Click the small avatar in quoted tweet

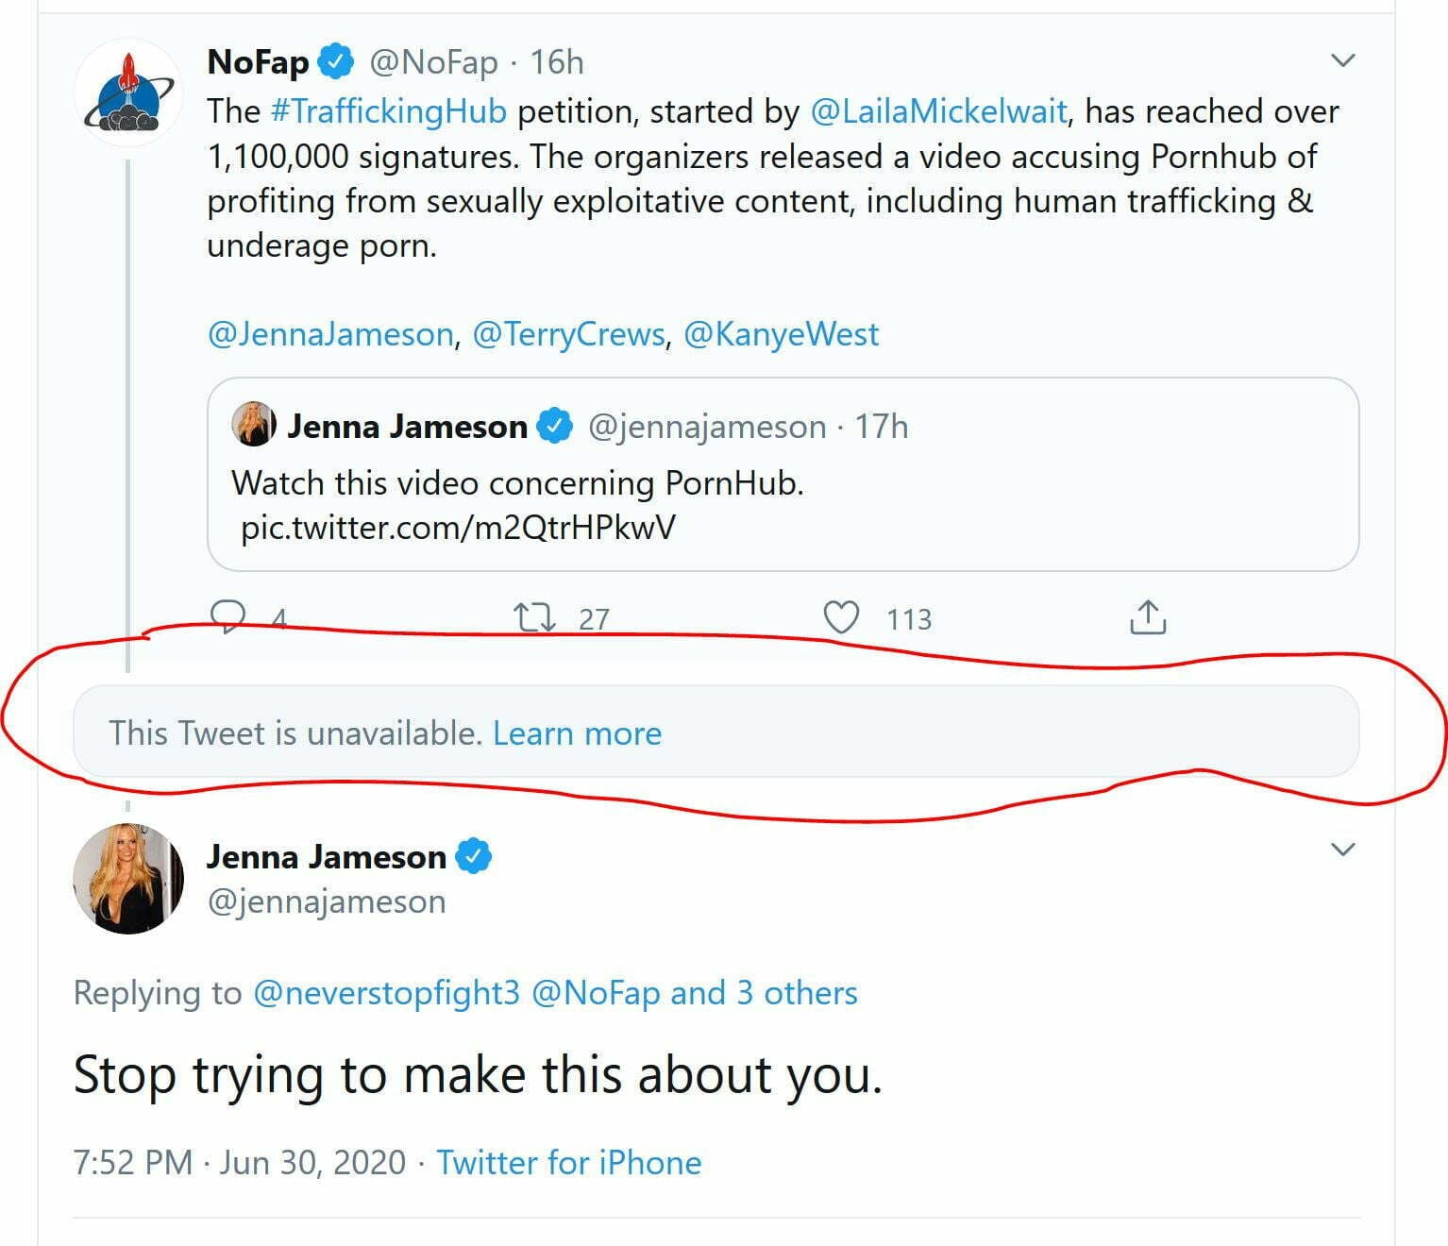(x=254, y=425)
